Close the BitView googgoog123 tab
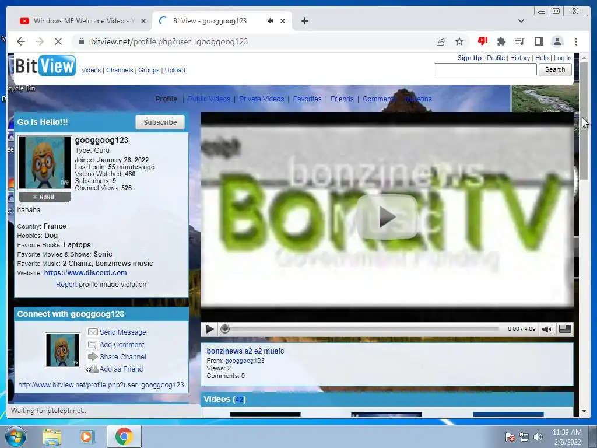597x448 pixels. coord(283,21)
